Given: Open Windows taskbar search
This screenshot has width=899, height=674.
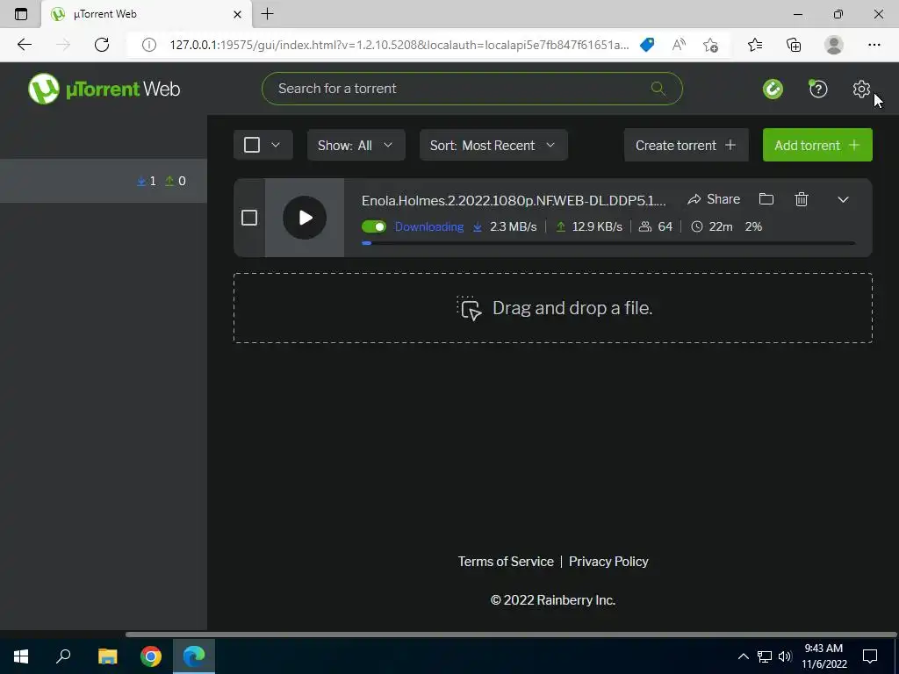Looking at the screenshot, I should coord(63,656).
